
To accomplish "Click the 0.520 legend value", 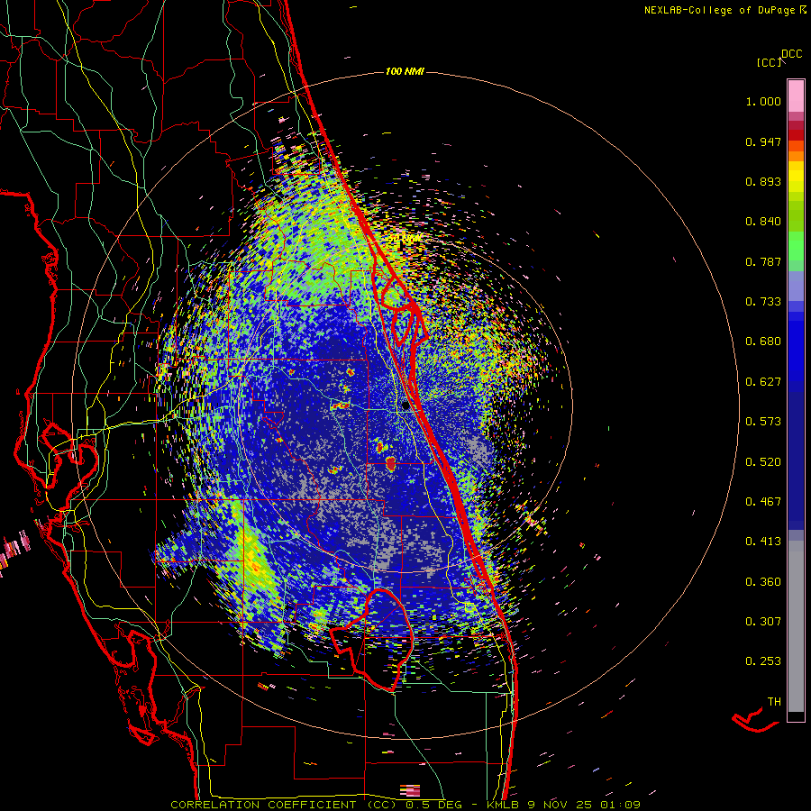I will click(763, 462).
